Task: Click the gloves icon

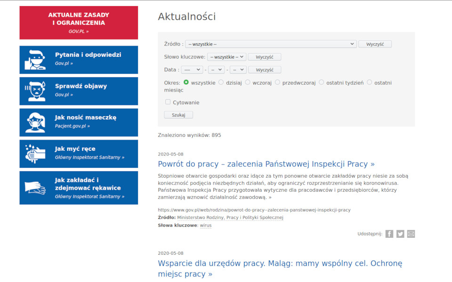Action: coord(35,188)
